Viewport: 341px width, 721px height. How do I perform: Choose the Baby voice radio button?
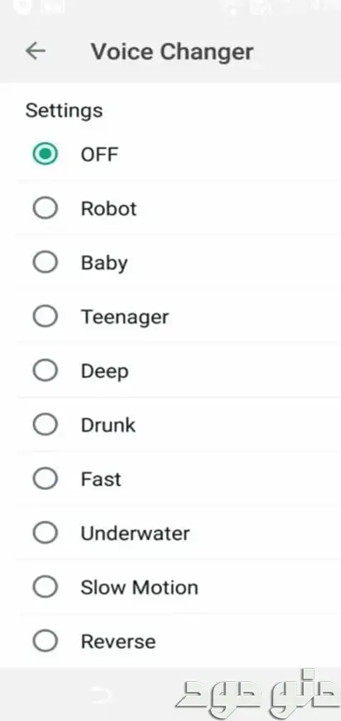click(x=45, y=262)
